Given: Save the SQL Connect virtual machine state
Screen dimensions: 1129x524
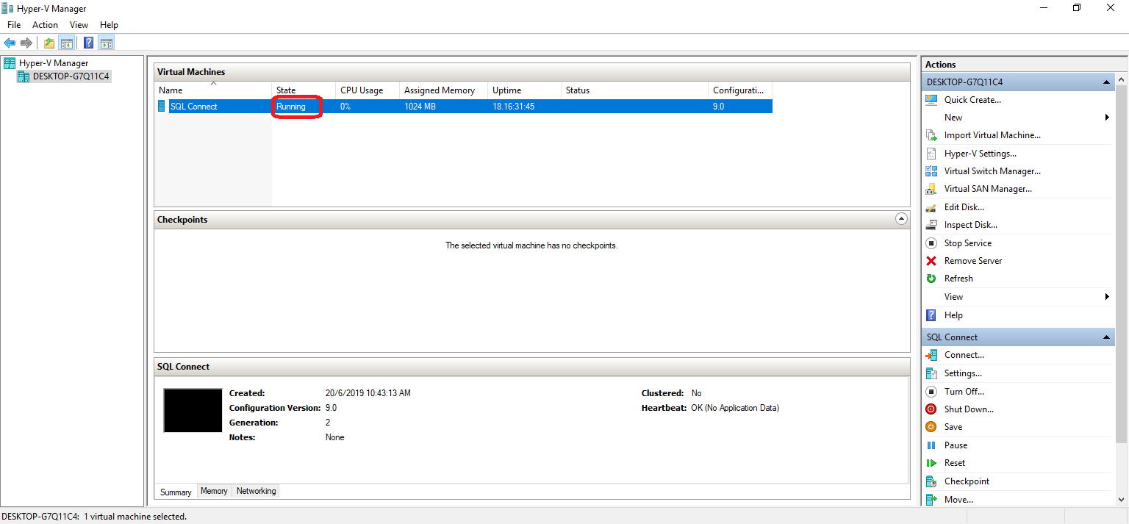Looking at the screenshot, I should pyautogui.click(x=953, y=426).
